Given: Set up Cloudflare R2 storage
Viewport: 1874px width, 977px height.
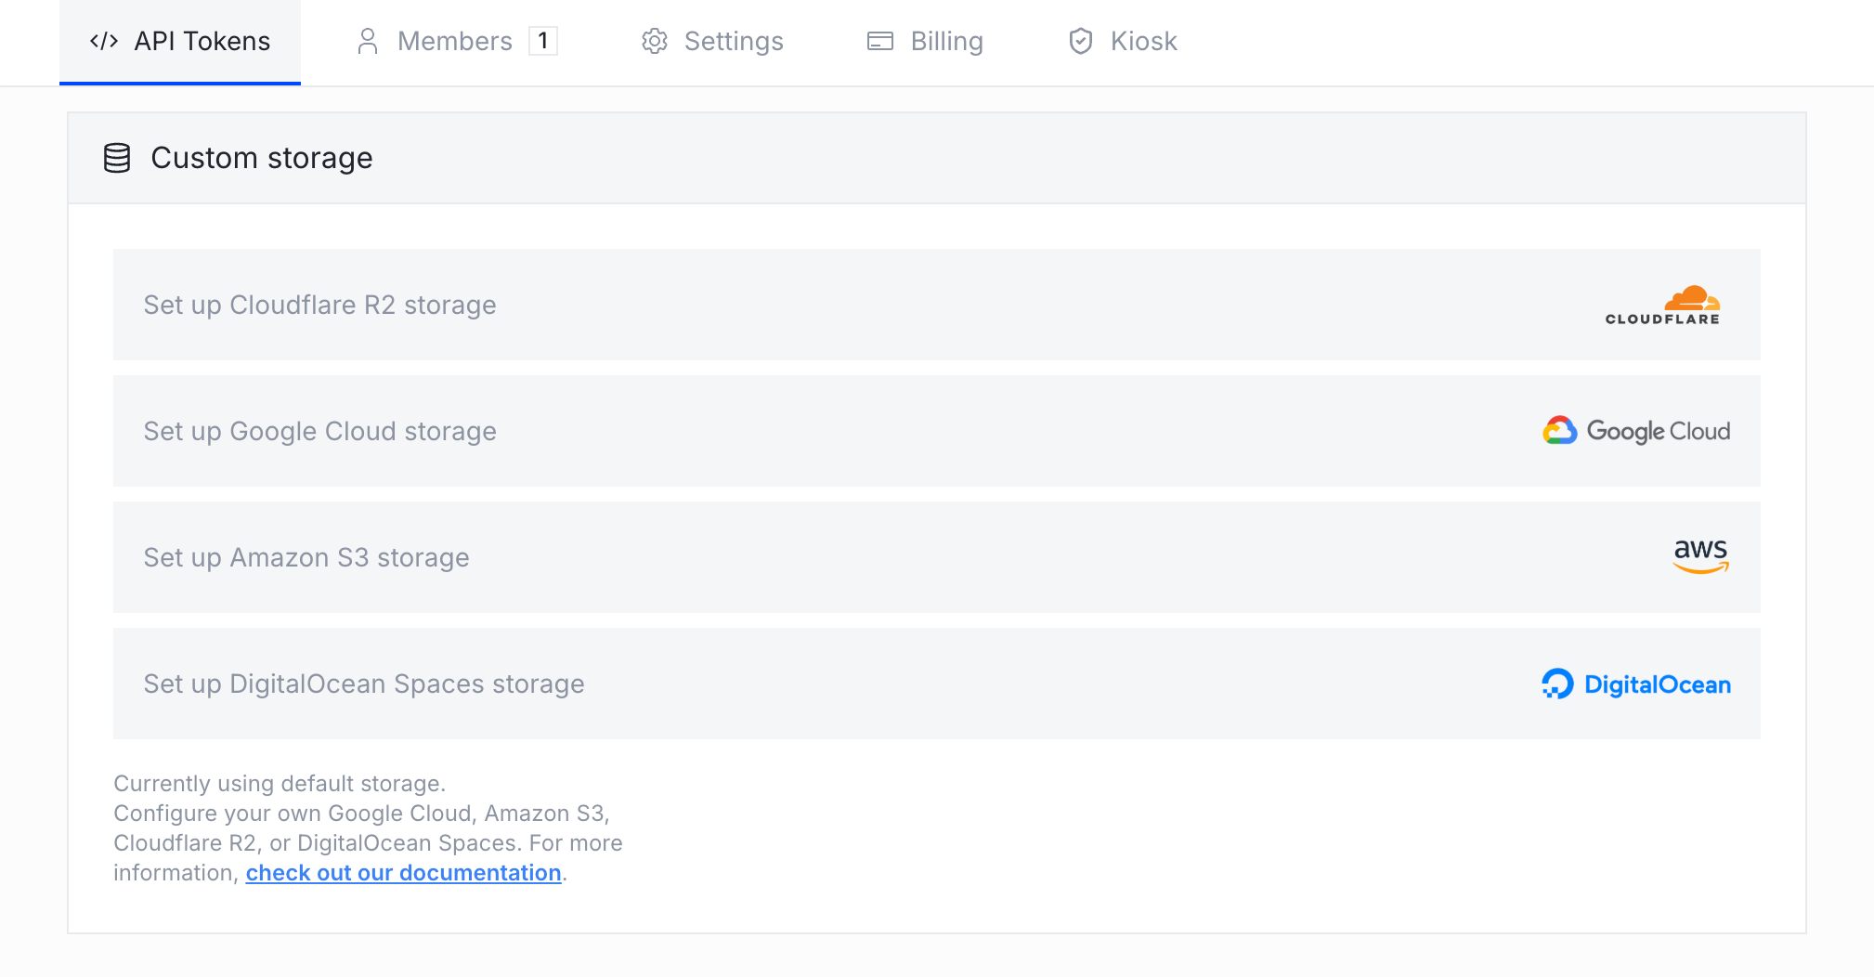Looking at the screenshot, I should [937, 305].
